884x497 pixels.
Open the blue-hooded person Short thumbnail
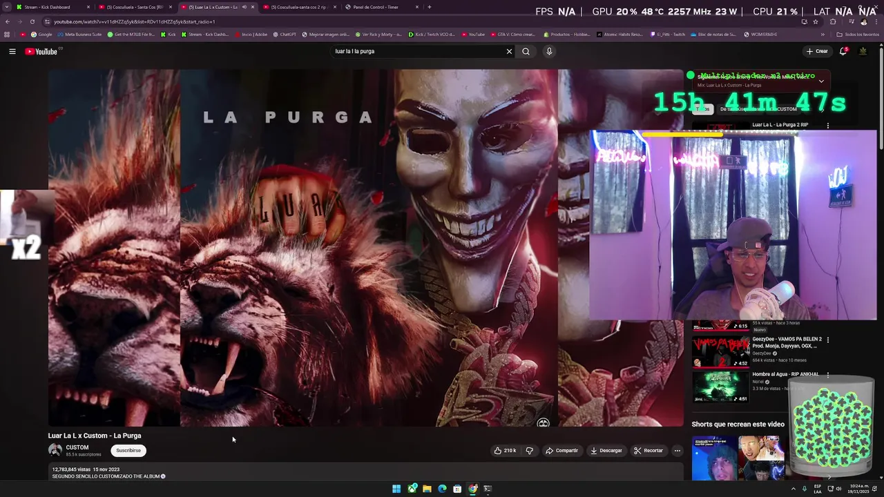(713, 458)
